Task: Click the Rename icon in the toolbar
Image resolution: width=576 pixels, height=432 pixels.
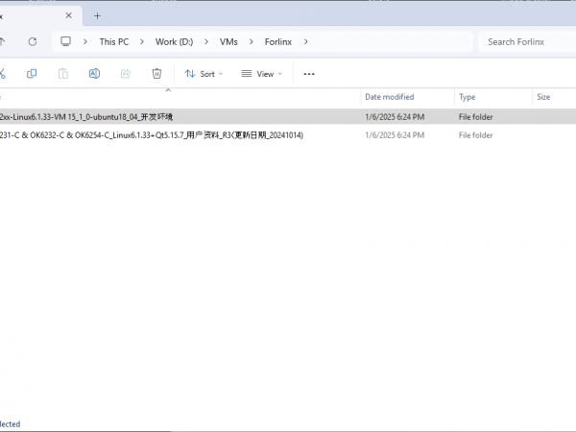Action: [94, 74]
